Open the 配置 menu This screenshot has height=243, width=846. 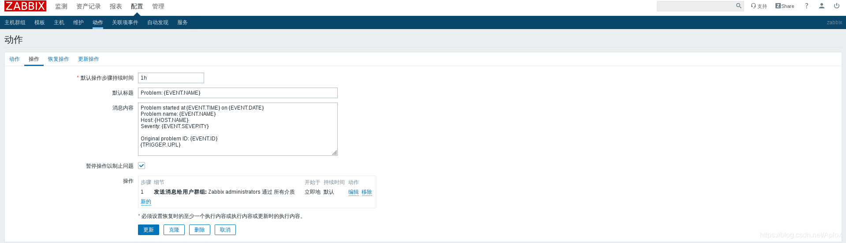[137, 6]
